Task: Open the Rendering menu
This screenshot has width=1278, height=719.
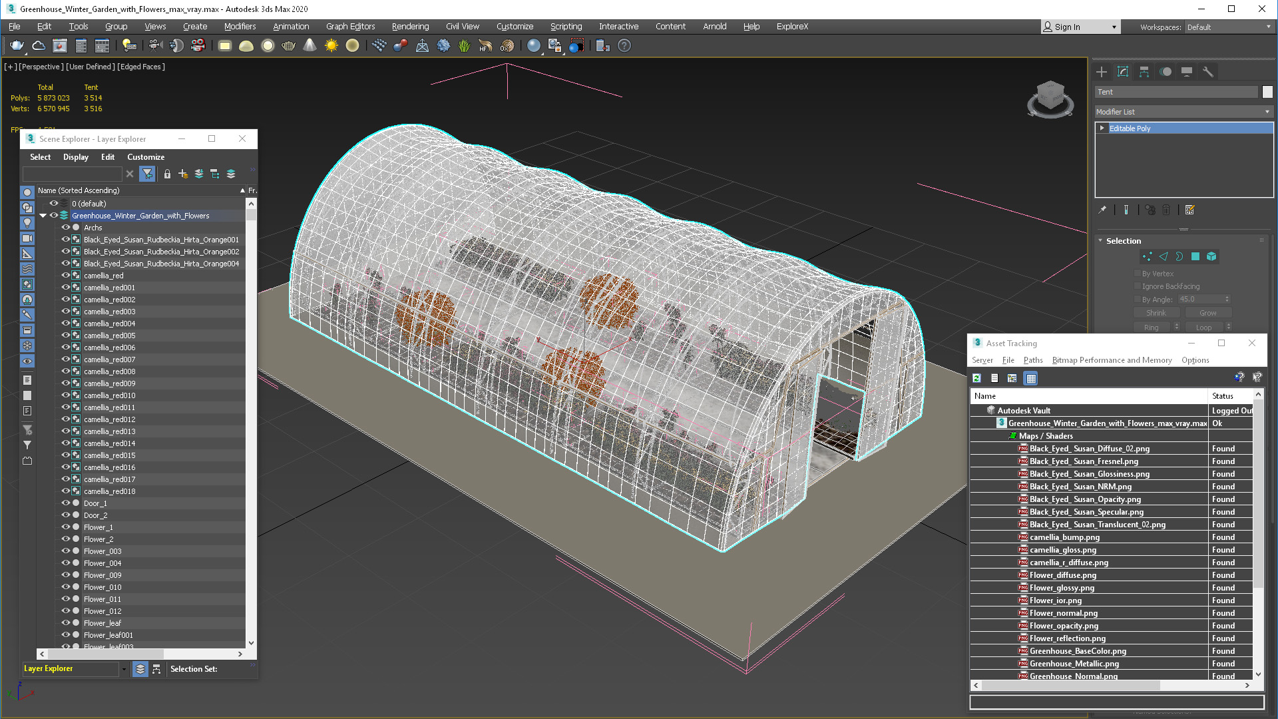Action: click(410, 27)
